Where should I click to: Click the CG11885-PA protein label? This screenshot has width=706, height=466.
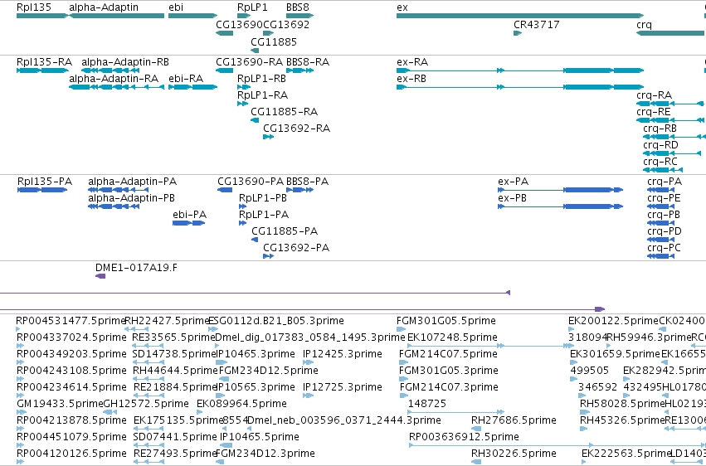tap(285, 231)
